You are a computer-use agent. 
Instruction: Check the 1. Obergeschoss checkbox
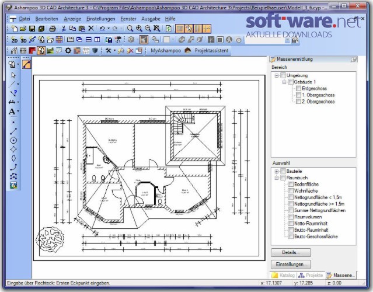click(298, 95)
